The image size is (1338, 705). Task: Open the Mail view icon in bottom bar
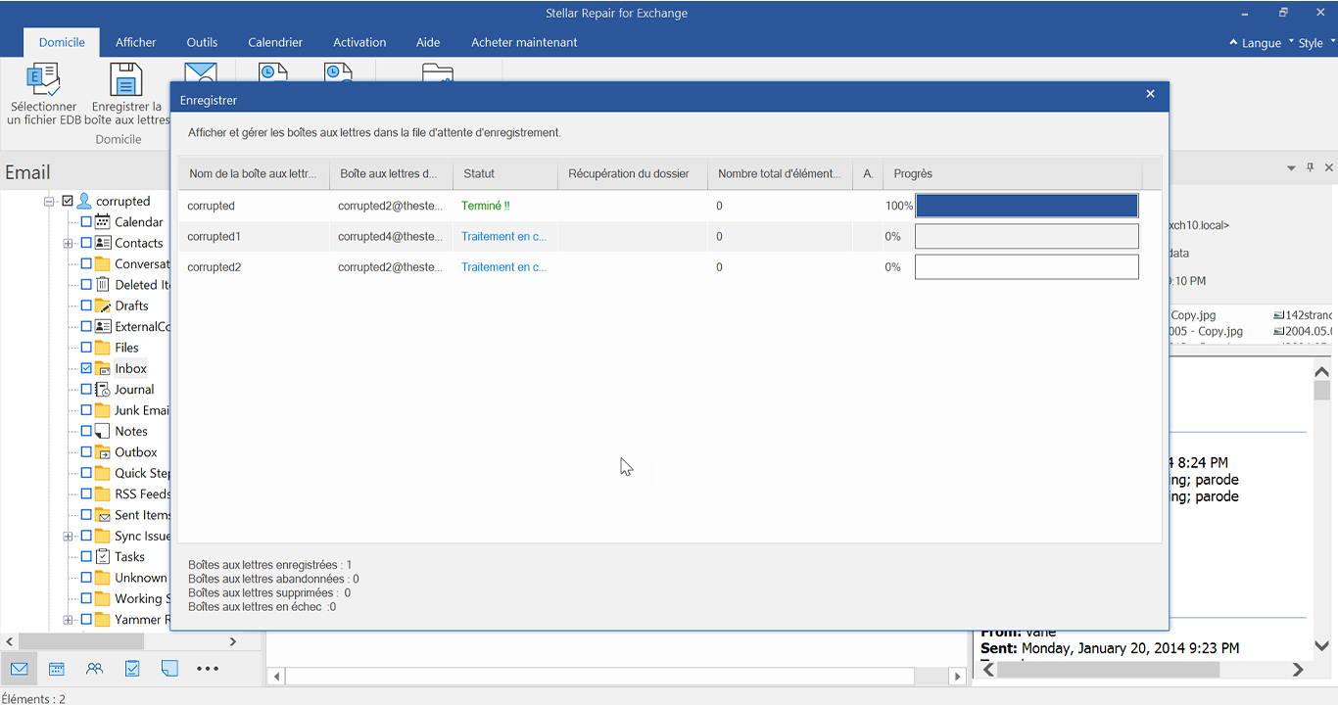click(19, 669)
